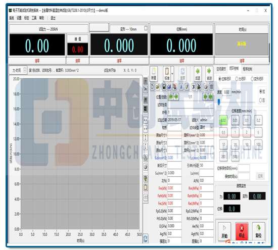Click the red 停止 stop button
Image resolution: width=278 pixels, height=250 pixels.
(x=242, y=232)
